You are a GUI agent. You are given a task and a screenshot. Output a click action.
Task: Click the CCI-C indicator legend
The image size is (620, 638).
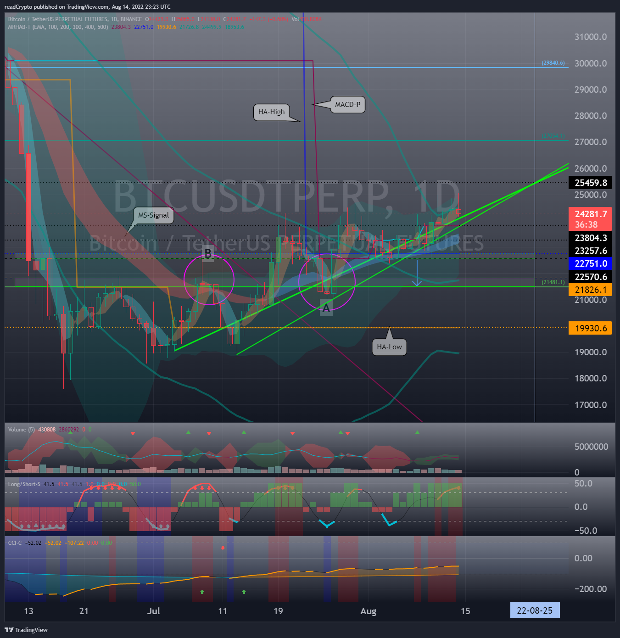[15, 543]
